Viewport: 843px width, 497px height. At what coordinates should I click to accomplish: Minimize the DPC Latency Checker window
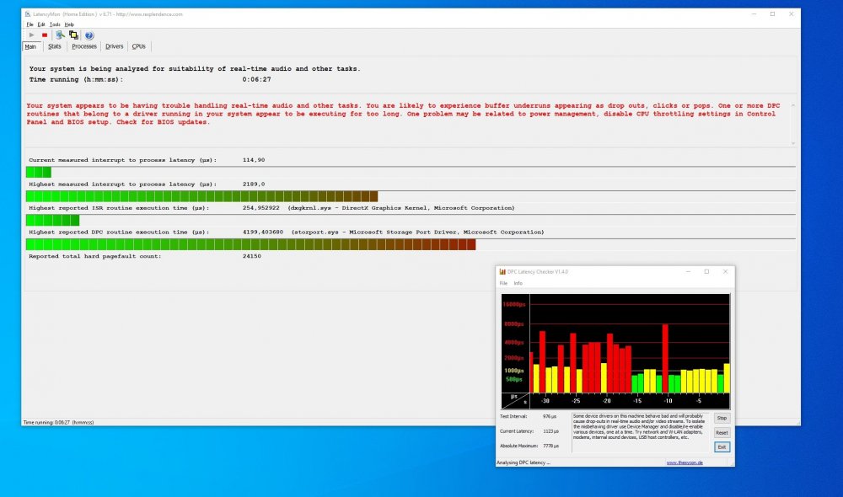click(688, 272)
